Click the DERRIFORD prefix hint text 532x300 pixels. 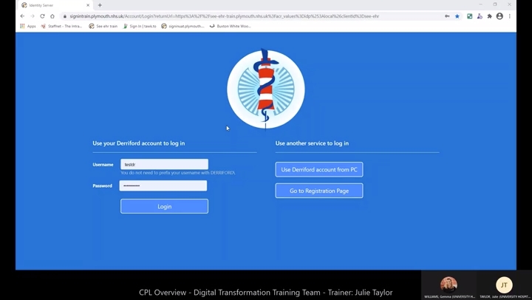click(x=178, y=173)
